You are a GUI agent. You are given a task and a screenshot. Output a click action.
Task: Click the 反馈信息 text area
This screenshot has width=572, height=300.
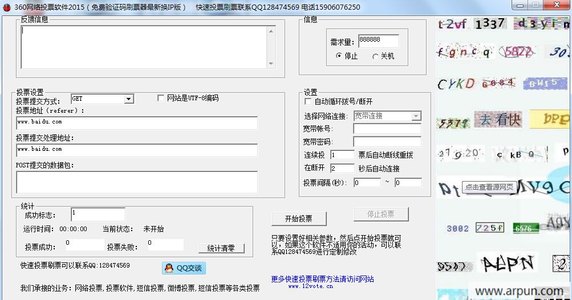click(x=148, y=47)
